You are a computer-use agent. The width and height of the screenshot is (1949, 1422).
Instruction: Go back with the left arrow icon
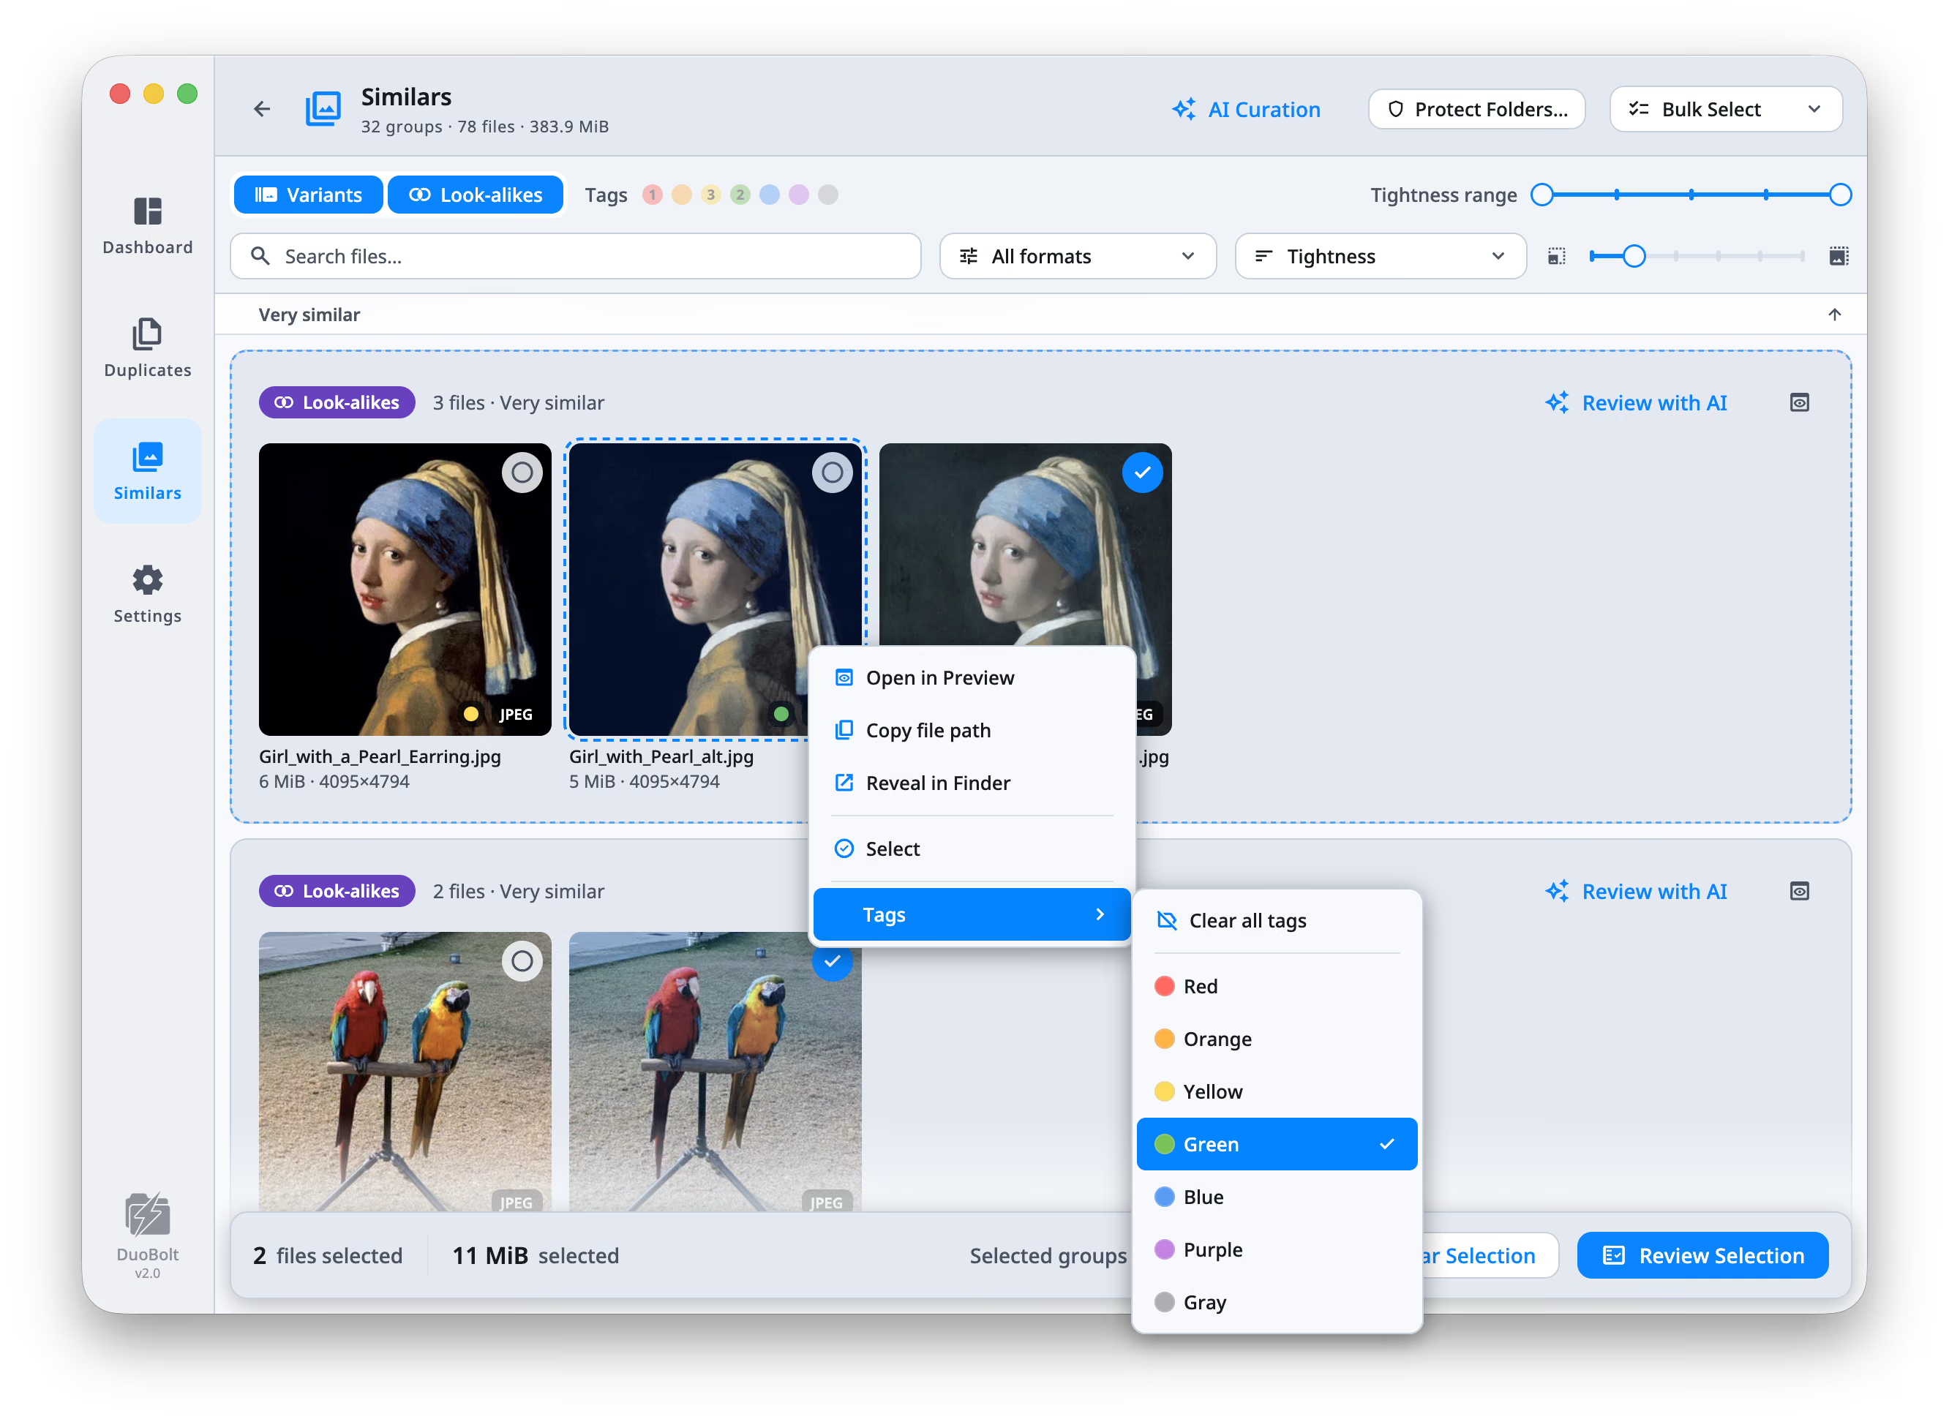262,109
